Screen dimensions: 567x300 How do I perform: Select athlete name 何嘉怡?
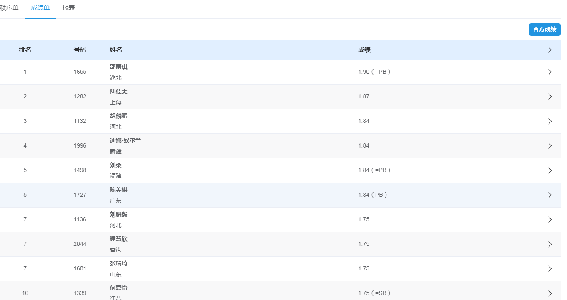[x=119, y=288]
